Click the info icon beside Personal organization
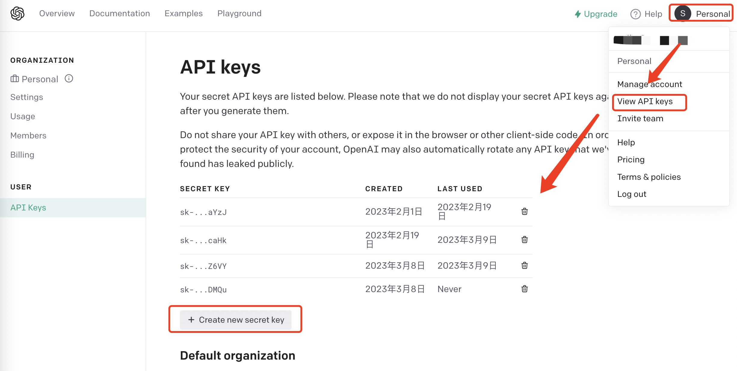 (69, 79)
